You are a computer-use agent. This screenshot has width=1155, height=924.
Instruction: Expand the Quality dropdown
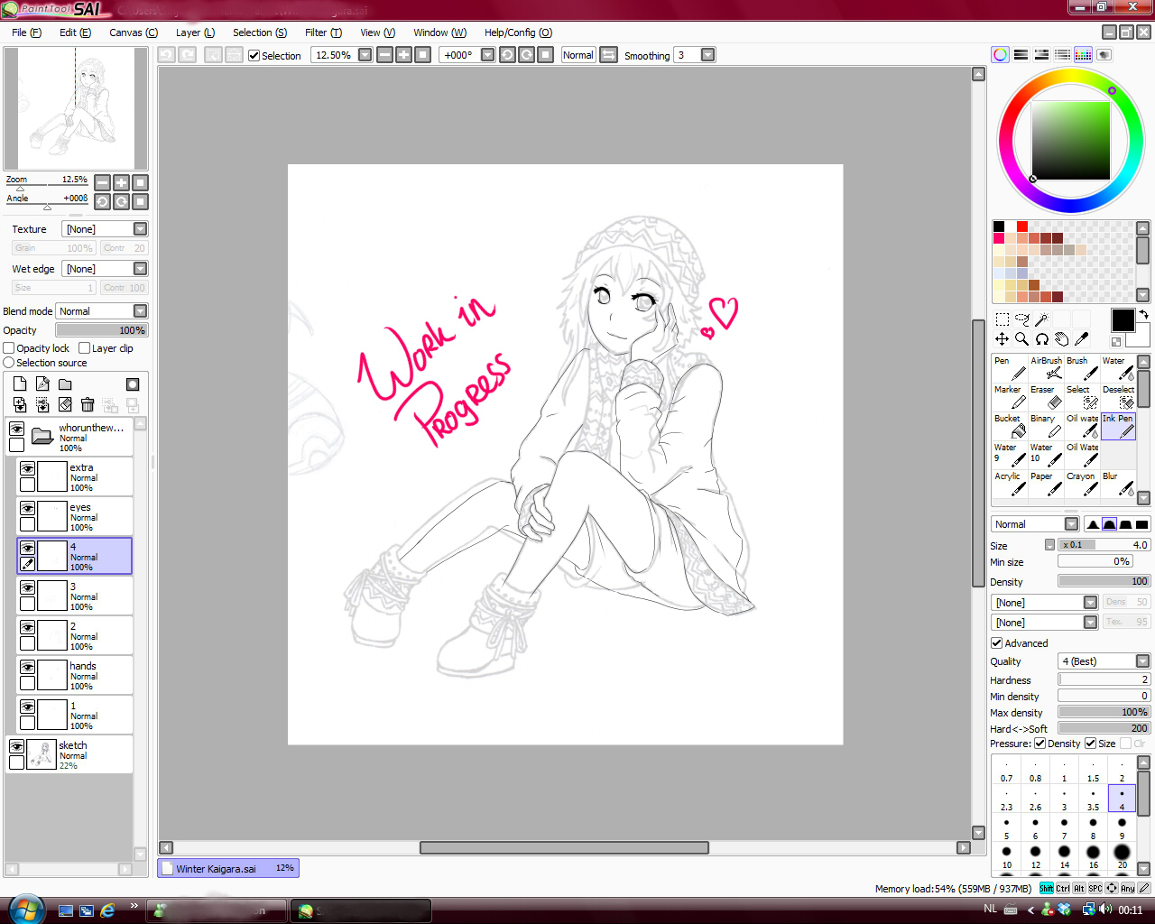[1142, 661]
